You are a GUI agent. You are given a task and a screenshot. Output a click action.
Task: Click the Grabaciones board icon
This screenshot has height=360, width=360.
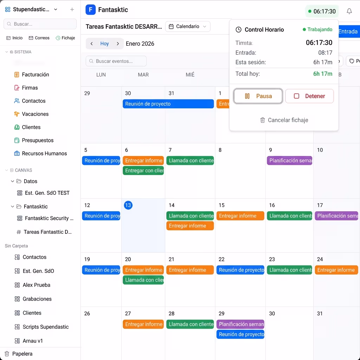[x=17, y=299]
